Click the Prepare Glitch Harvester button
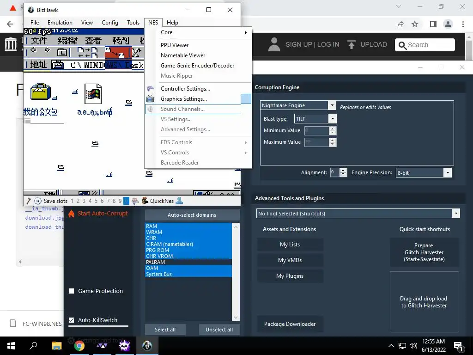The image size is (473, 355). pyautogui.click(x=424, y=252)
